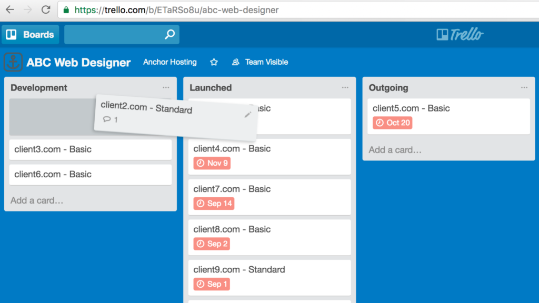Open the Boards menu
539x303 pixels.
point(31,35)
